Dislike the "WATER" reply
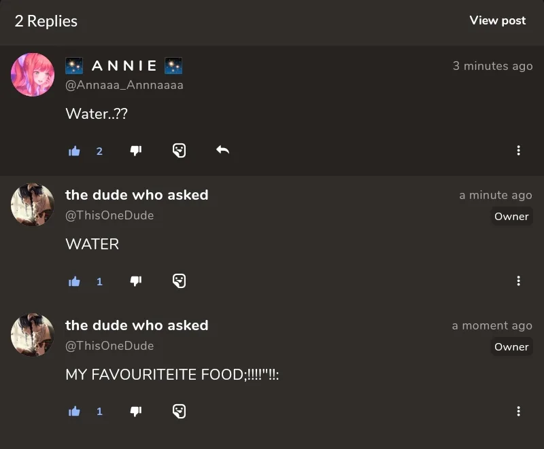Screen dimensions: 544x449 point(136,281)
